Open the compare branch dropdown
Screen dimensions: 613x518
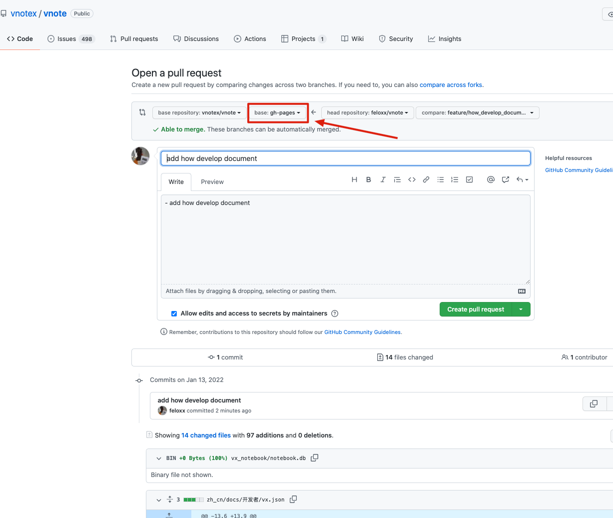click(478, 112)
